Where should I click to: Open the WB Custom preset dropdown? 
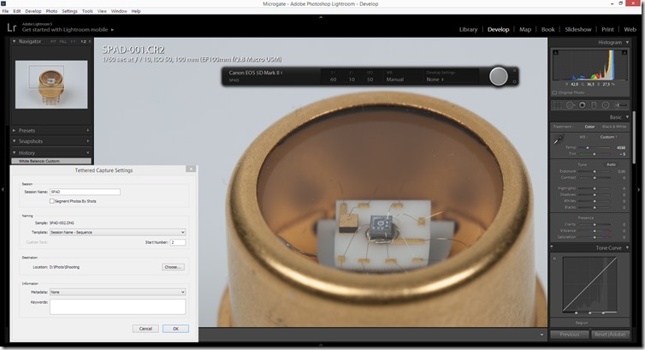pos(609,137)
